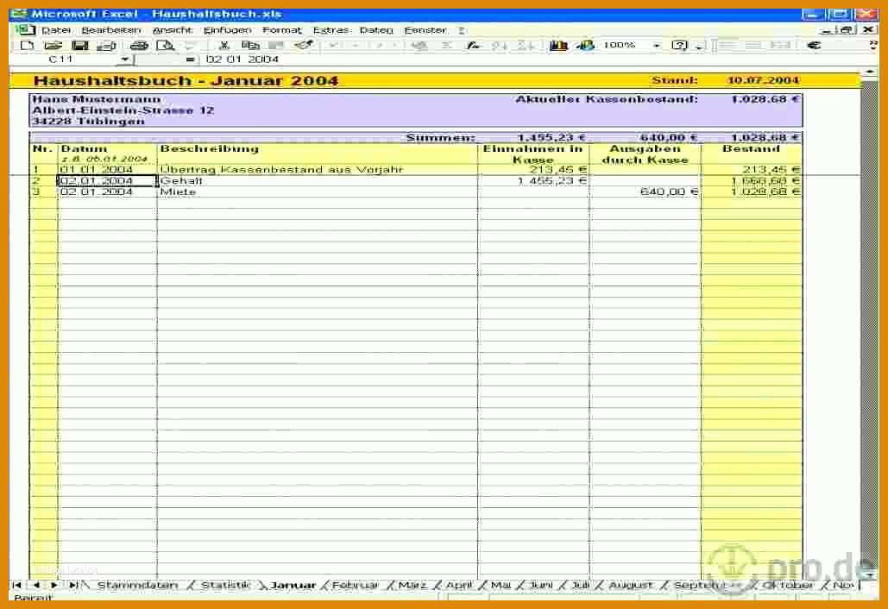Click the Copy icon
This screenshot has width=888, height=609.
[x=250, y=46]
